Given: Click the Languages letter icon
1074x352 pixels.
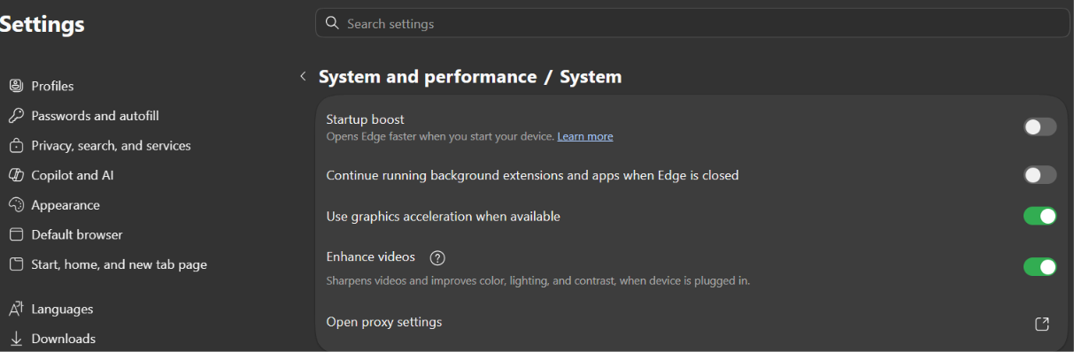Looking at the screenshot, I should (16, 309).
